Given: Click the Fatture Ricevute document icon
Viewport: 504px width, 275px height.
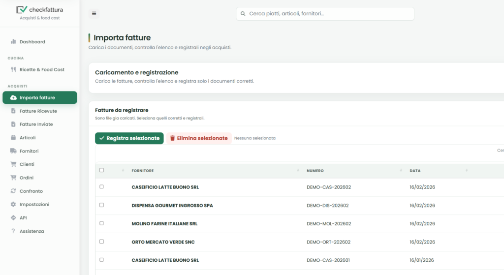Looking at the screenshot, I should point(13,111).
